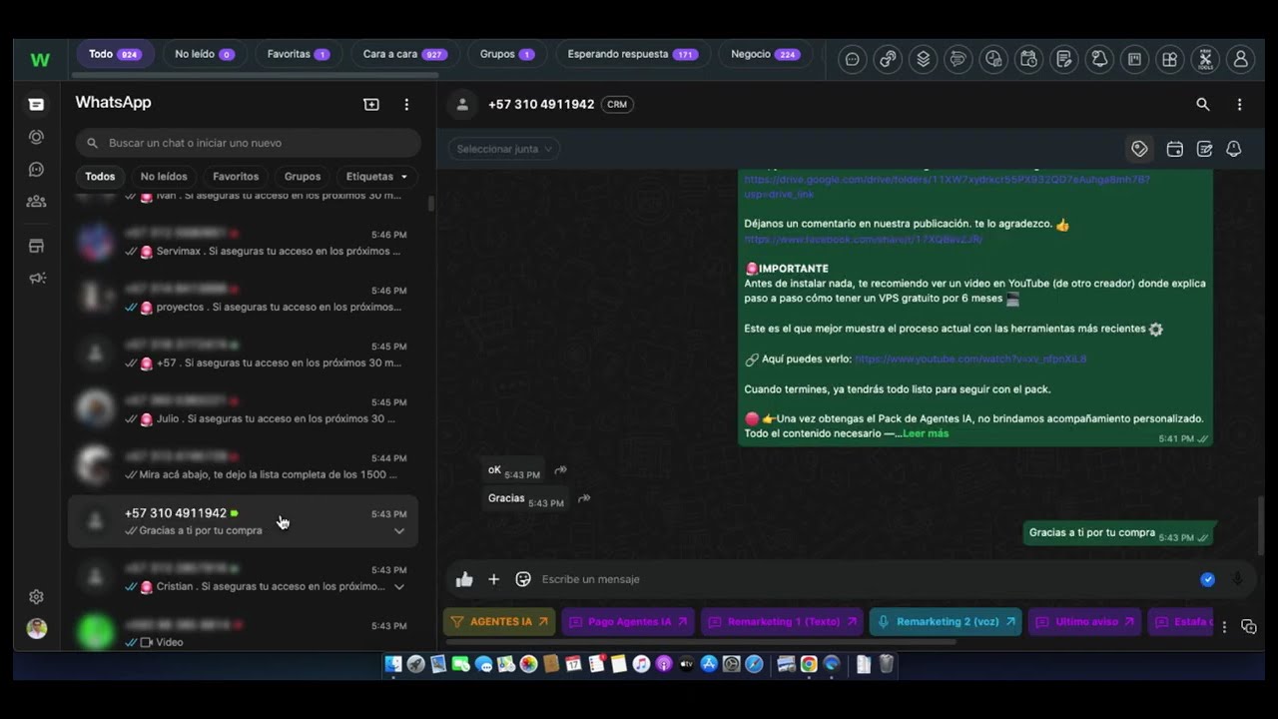Screen dimensions: 1278x719
Task: Open Finder in the macOS Dock
Action: (x=393, y=664)
